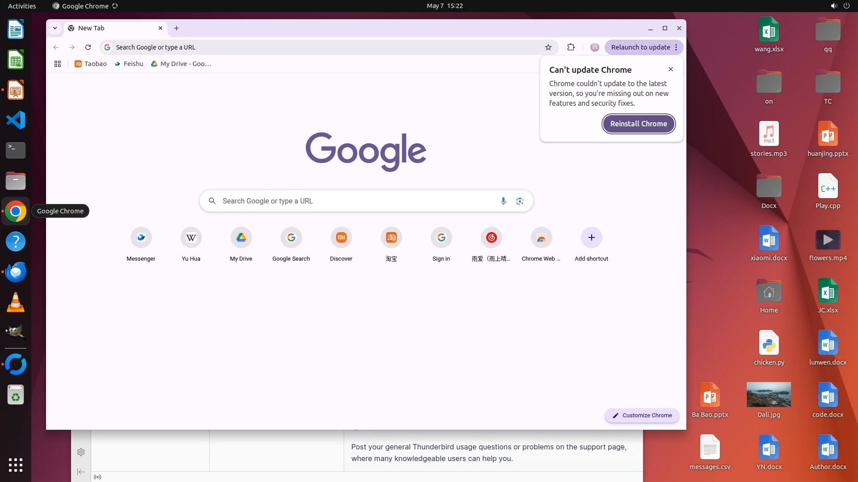This screenshot has width=858, height=482.
Task: Click the Reinstall Chrome button
Action: click(x=639, y=124)
